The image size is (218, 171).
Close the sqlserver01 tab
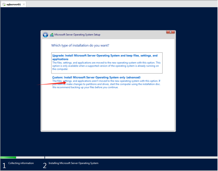point(24,4)
